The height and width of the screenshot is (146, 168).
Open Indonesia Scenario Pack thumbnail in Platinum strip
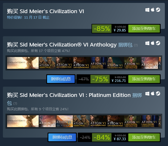[133, 121]
